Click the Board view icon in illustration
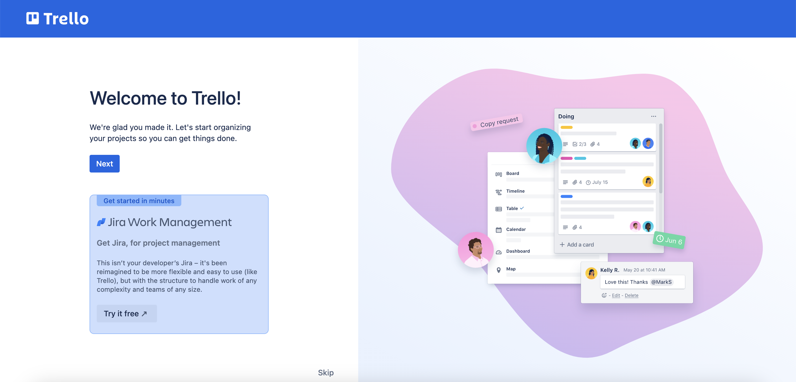The image size is (796, 382). 498,174
